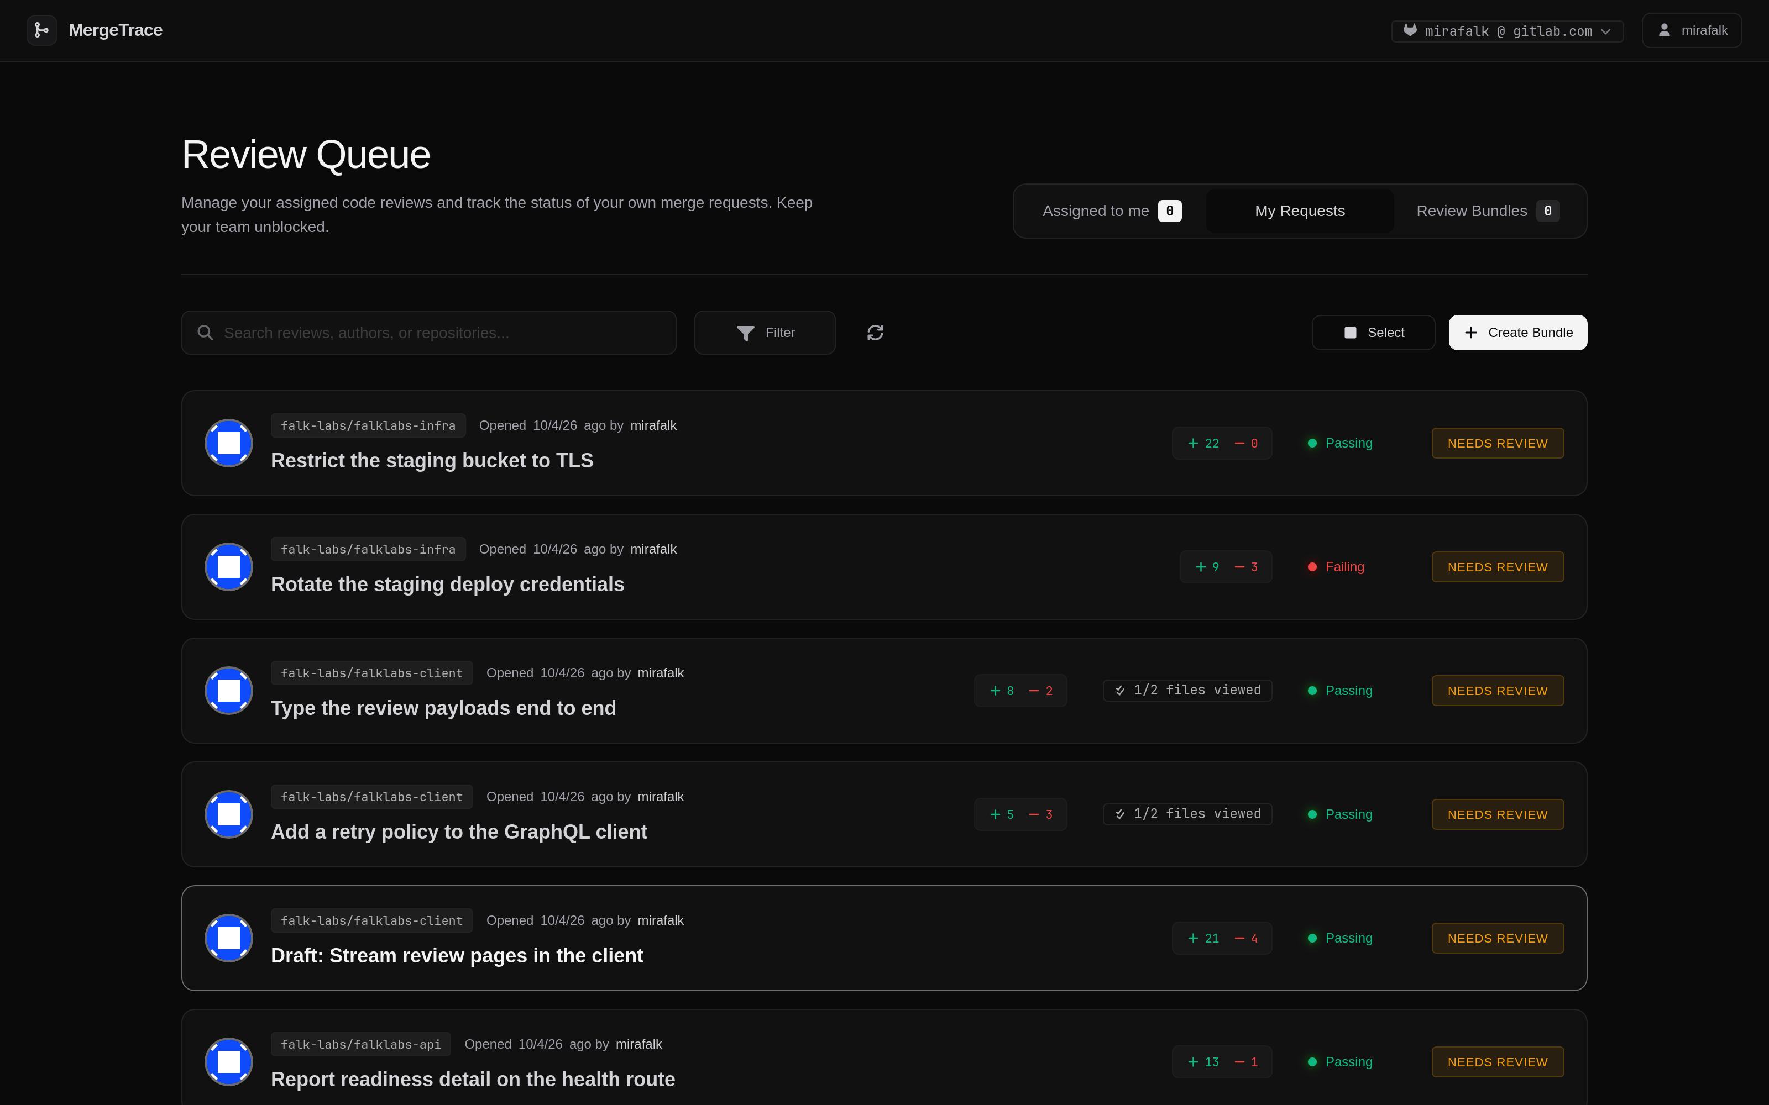Click author mirafalk on Restrict staging bucket row
Viewport: 1769px width, 1105px height.
[x=653, y=425]
